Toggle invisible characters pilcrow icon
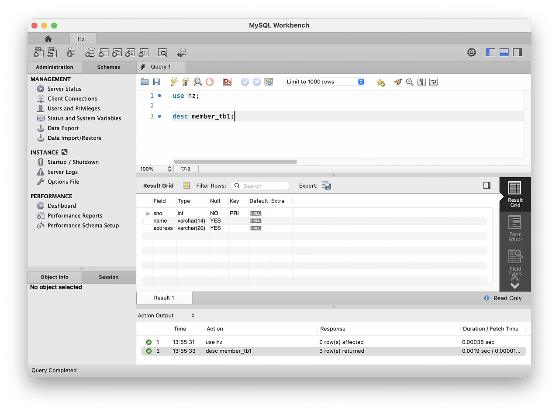 click(x=421, y=82)
